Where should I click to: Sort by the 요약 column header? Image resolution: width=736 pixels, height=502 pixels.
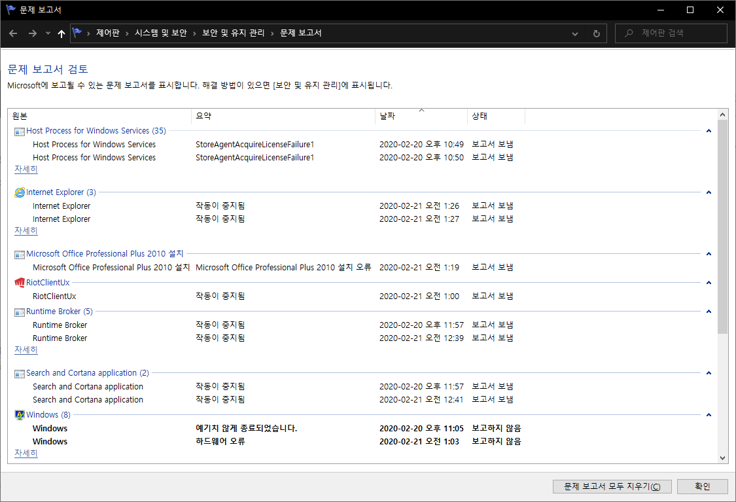(283, 116)
